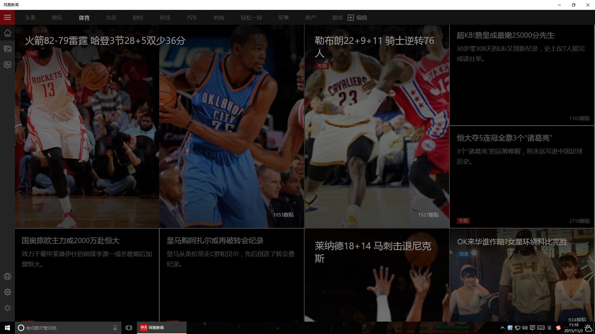Image resolution: width=595 pixels, height=334 pixels.
Task: Open the hamburger navigation menu
Action: pos(7,17)
